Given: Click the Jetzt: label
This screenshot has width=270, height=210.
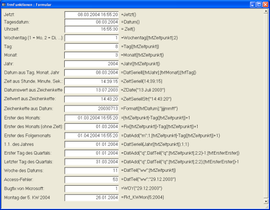Looking at the screenshot, I should 9,15.
